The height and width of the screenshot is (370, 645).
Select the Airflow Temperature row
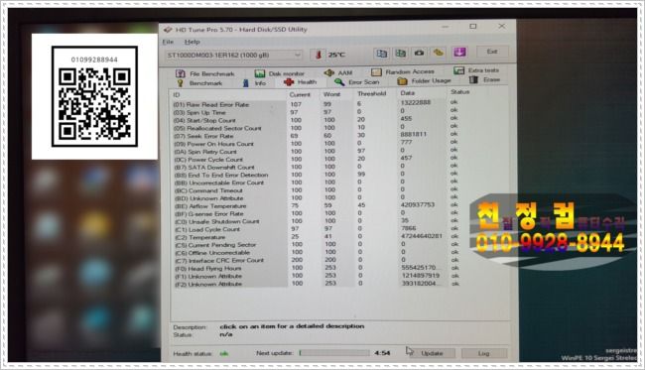tap(316, 205)
